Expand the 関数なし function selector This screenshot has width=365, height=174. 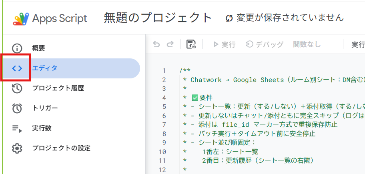pyautogui.click(x=307, y=44)
